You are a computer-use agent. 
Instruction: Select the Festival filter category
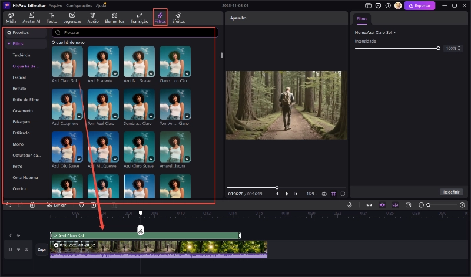pos(19,77)
